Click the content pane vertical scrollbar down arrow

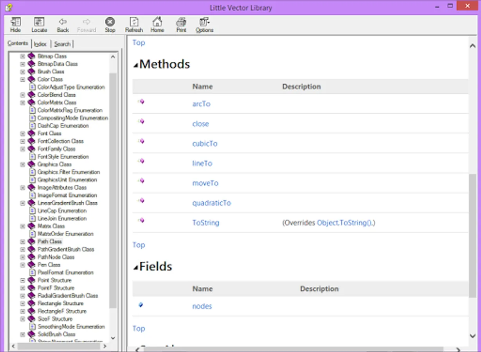pos(472,336)
